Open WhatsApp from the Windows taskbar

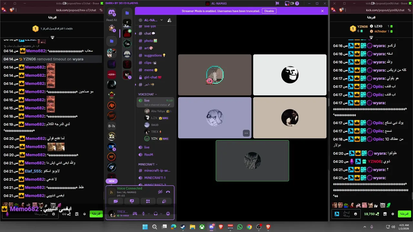tap(240, 227)
